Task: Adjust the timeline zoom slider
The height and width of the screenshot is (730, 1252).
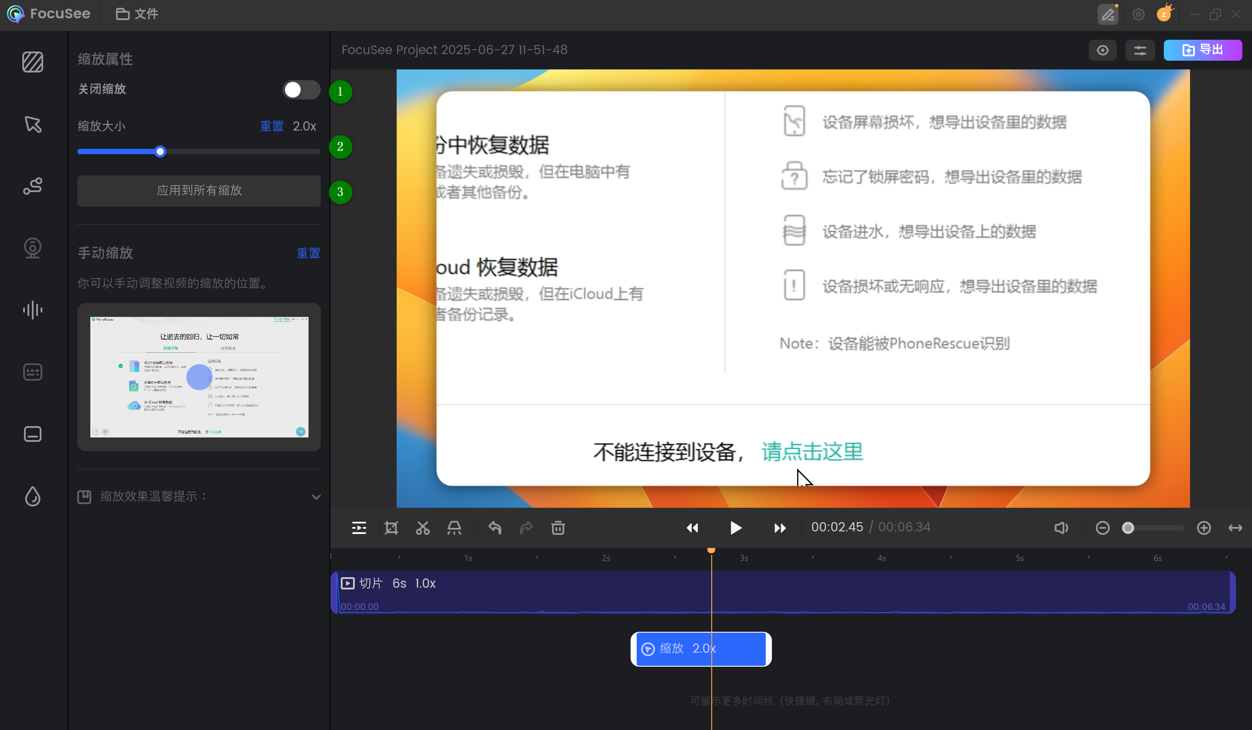Action: click(x=1129, y=528)
